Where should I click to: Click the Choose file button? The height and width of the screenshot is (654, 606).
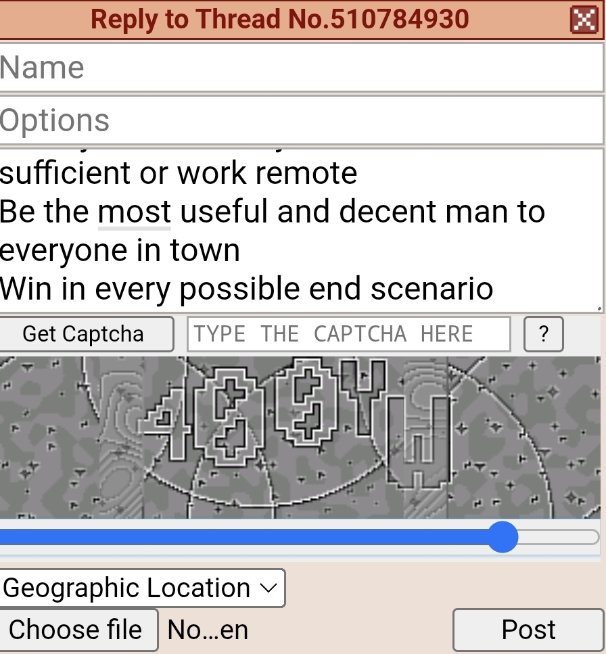point(78,630)
